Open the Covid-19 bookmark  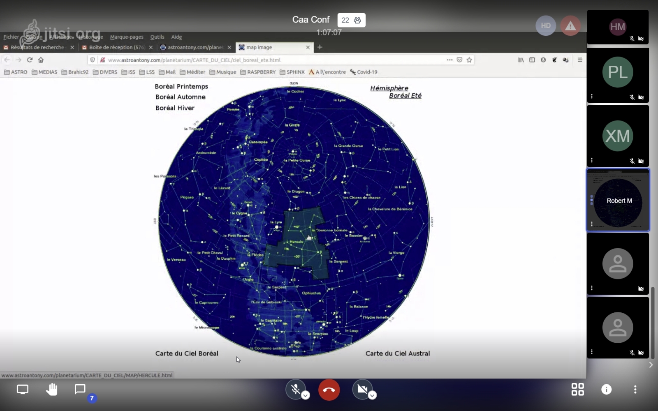(364, 72)
